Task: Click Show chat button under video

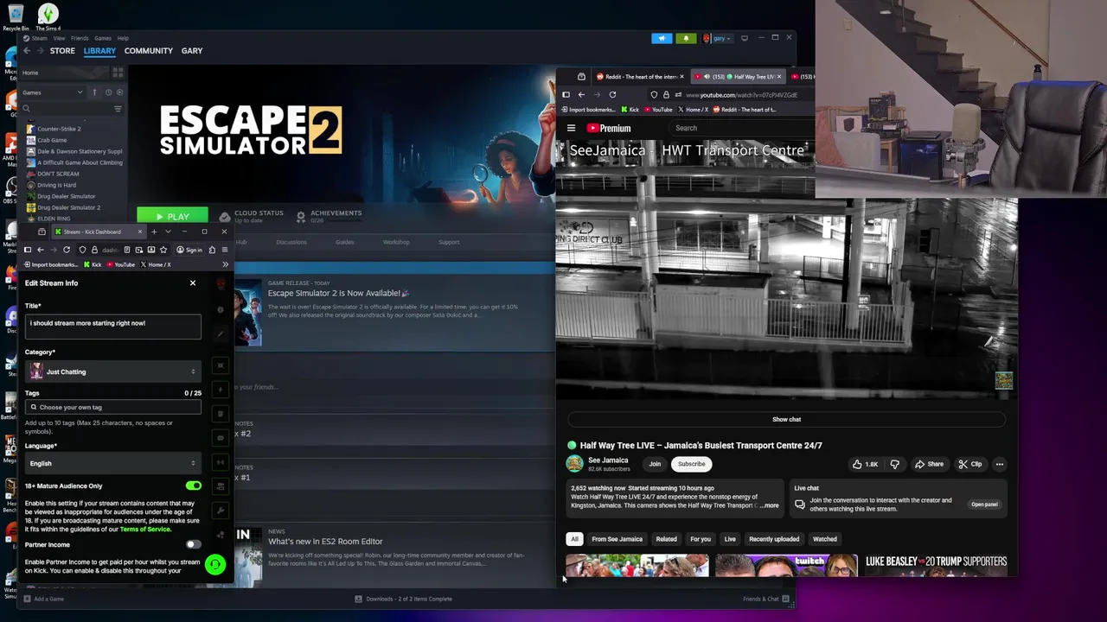Action: click(x=786, y=419)
